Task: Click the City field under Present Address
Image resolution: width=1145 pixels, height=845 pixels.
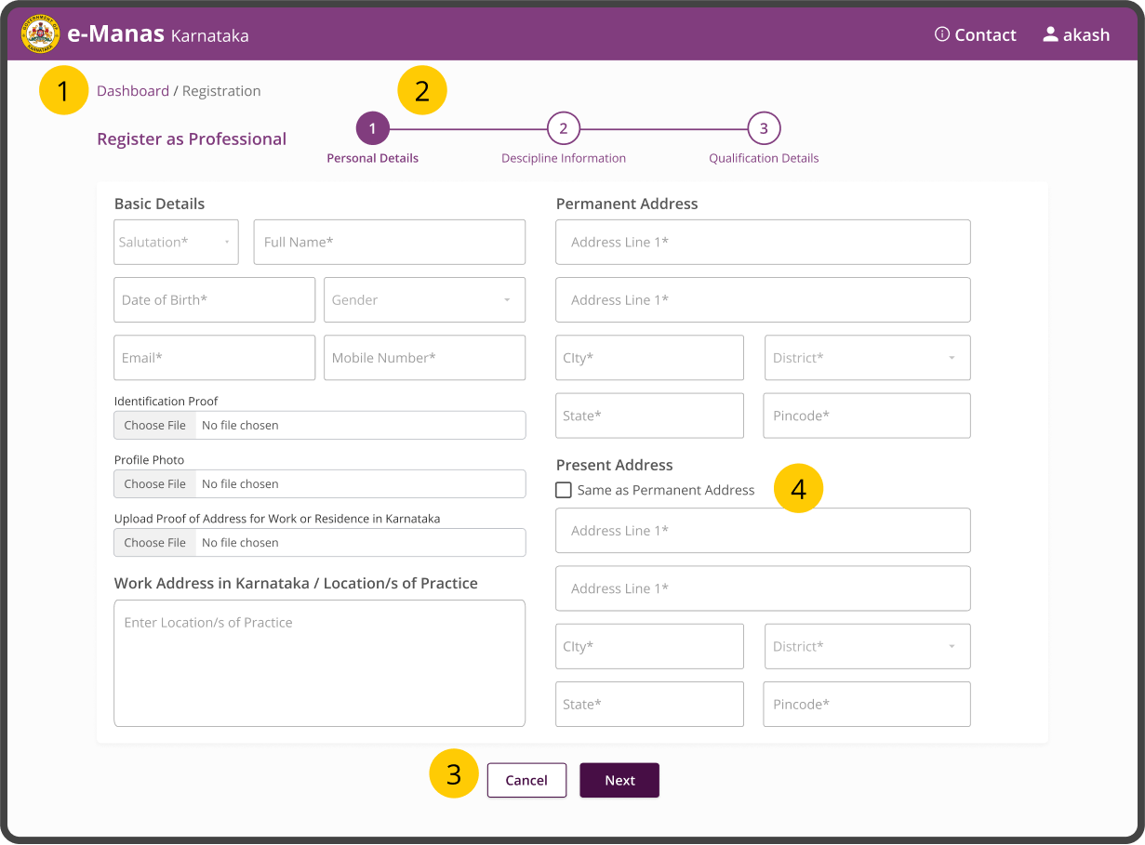Action: coord(649,646)
